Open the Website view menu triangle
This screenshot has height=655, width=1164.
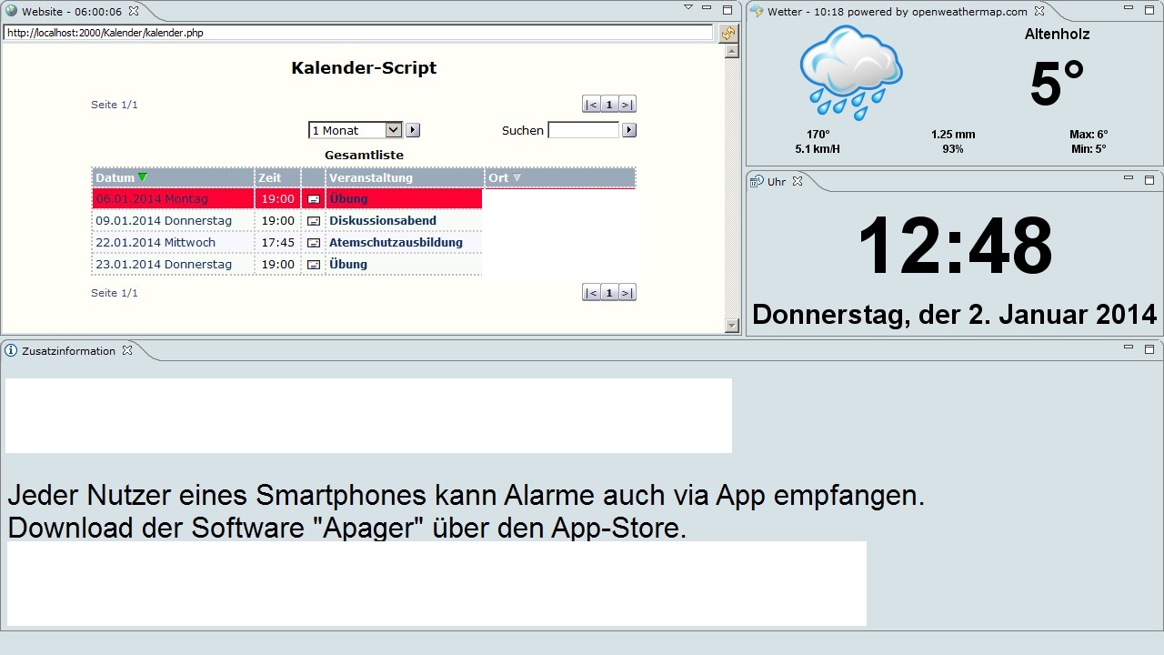[688, 8]
